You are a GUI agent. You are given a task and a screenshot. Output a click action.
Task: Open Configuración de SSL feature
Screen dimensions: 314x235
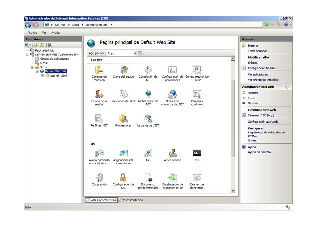pyautogui.click(x=123, y=181)
